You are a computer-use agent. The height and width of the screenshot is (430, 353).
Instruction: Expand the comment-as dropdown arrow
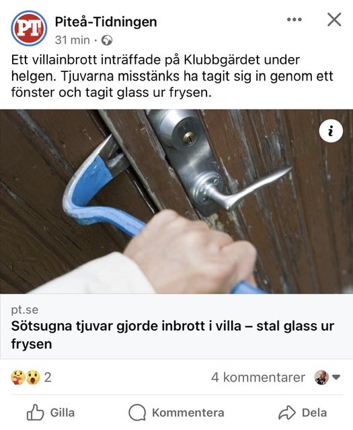[336, 378]
